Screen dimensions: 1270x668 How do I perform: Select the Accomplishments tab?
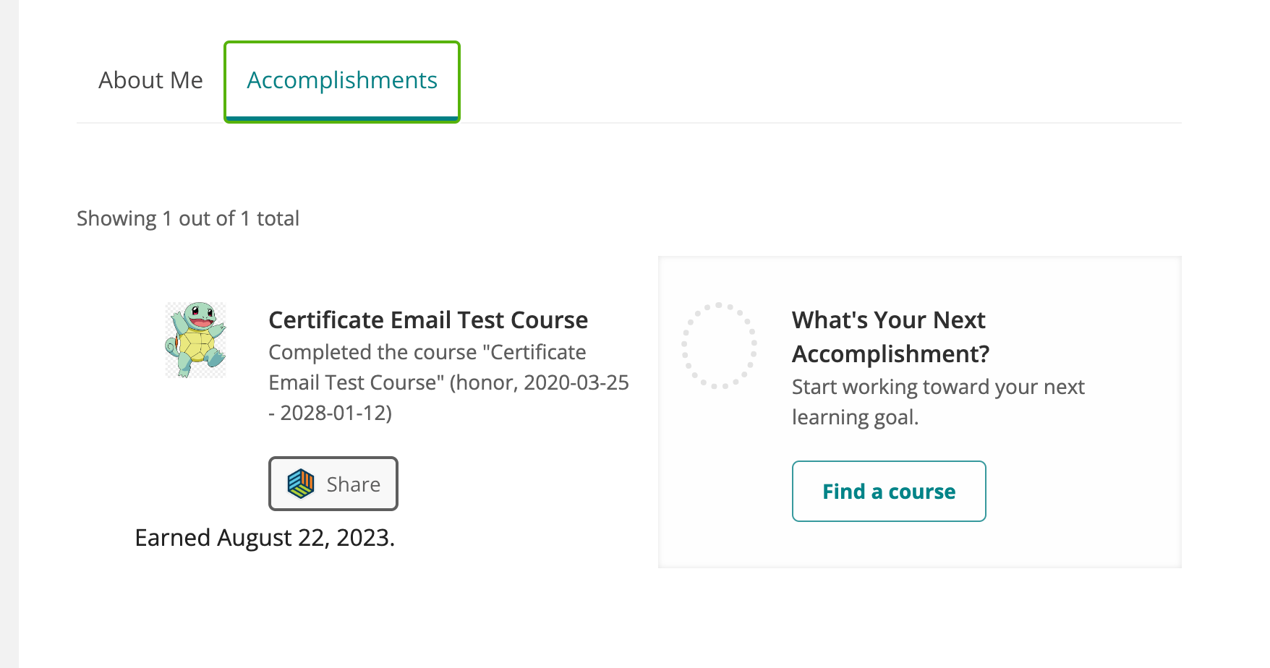pyautogui.click(x=341, y=80)
